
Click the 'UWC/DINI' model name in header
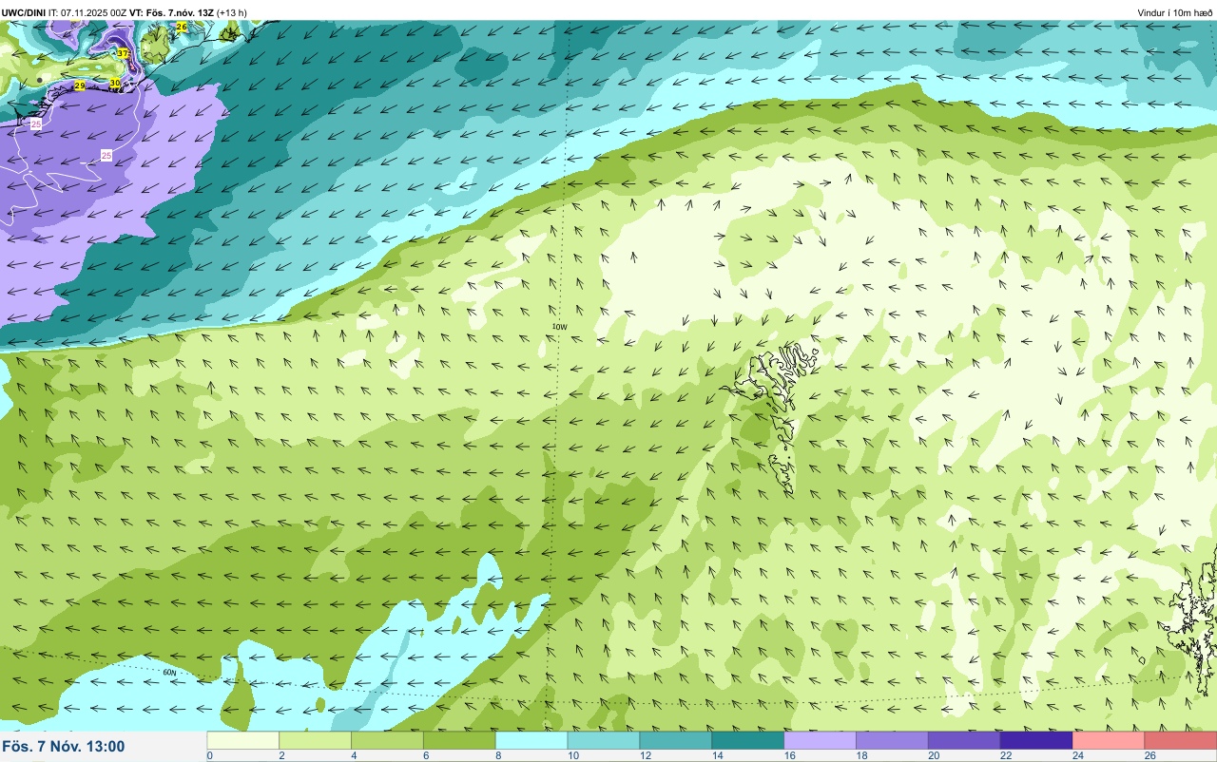(x=24, y=12)
